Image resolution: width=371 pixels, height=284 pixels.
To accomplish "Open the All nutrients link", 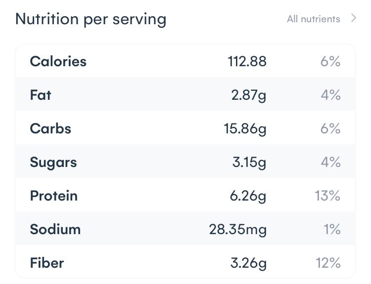I will [313, 19].
